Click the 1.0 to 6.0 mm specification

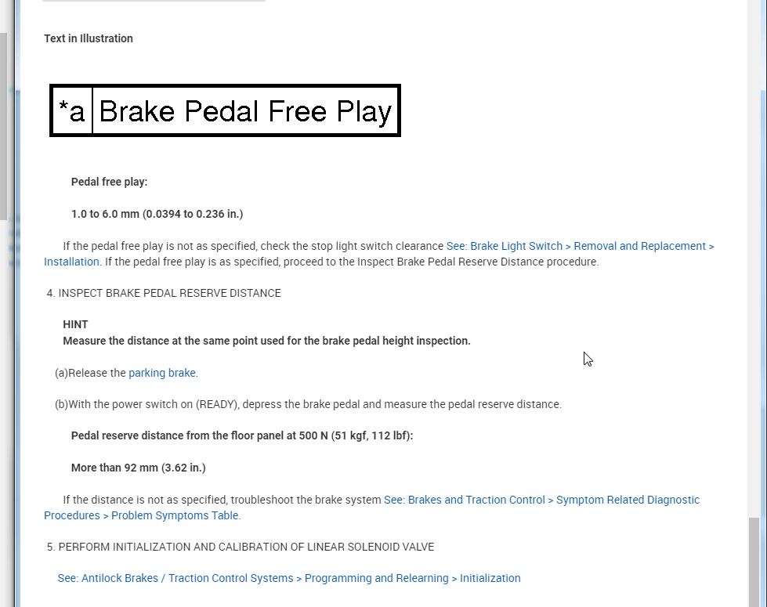tap(157, 214)
